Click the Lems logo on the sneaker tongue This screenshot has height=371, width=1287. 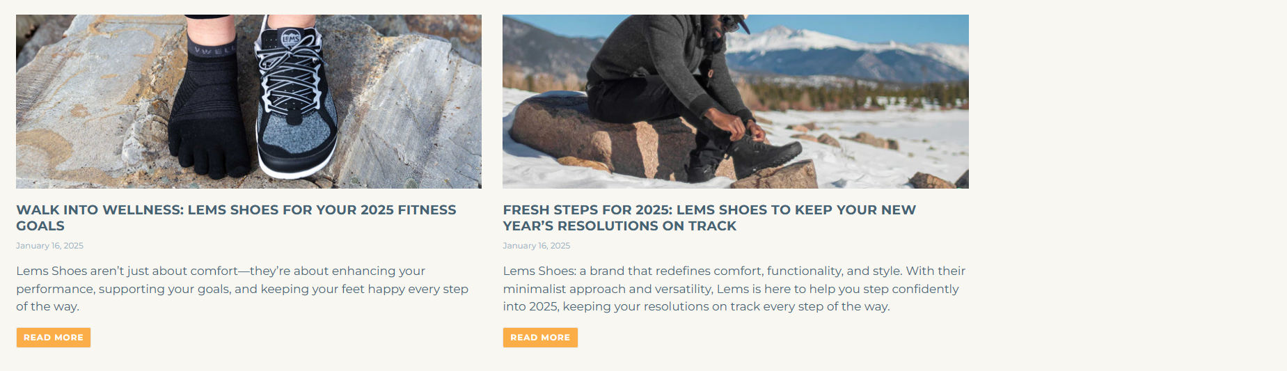[x=290, y=38]
